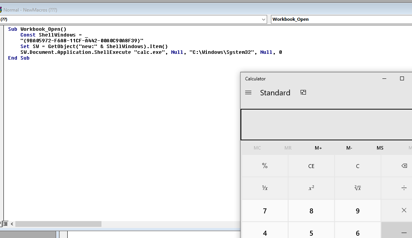Image resolution: width=412 pixels, height=238 pixels.
Task: Click the CE clear entry key
Action: click(311, 166)
